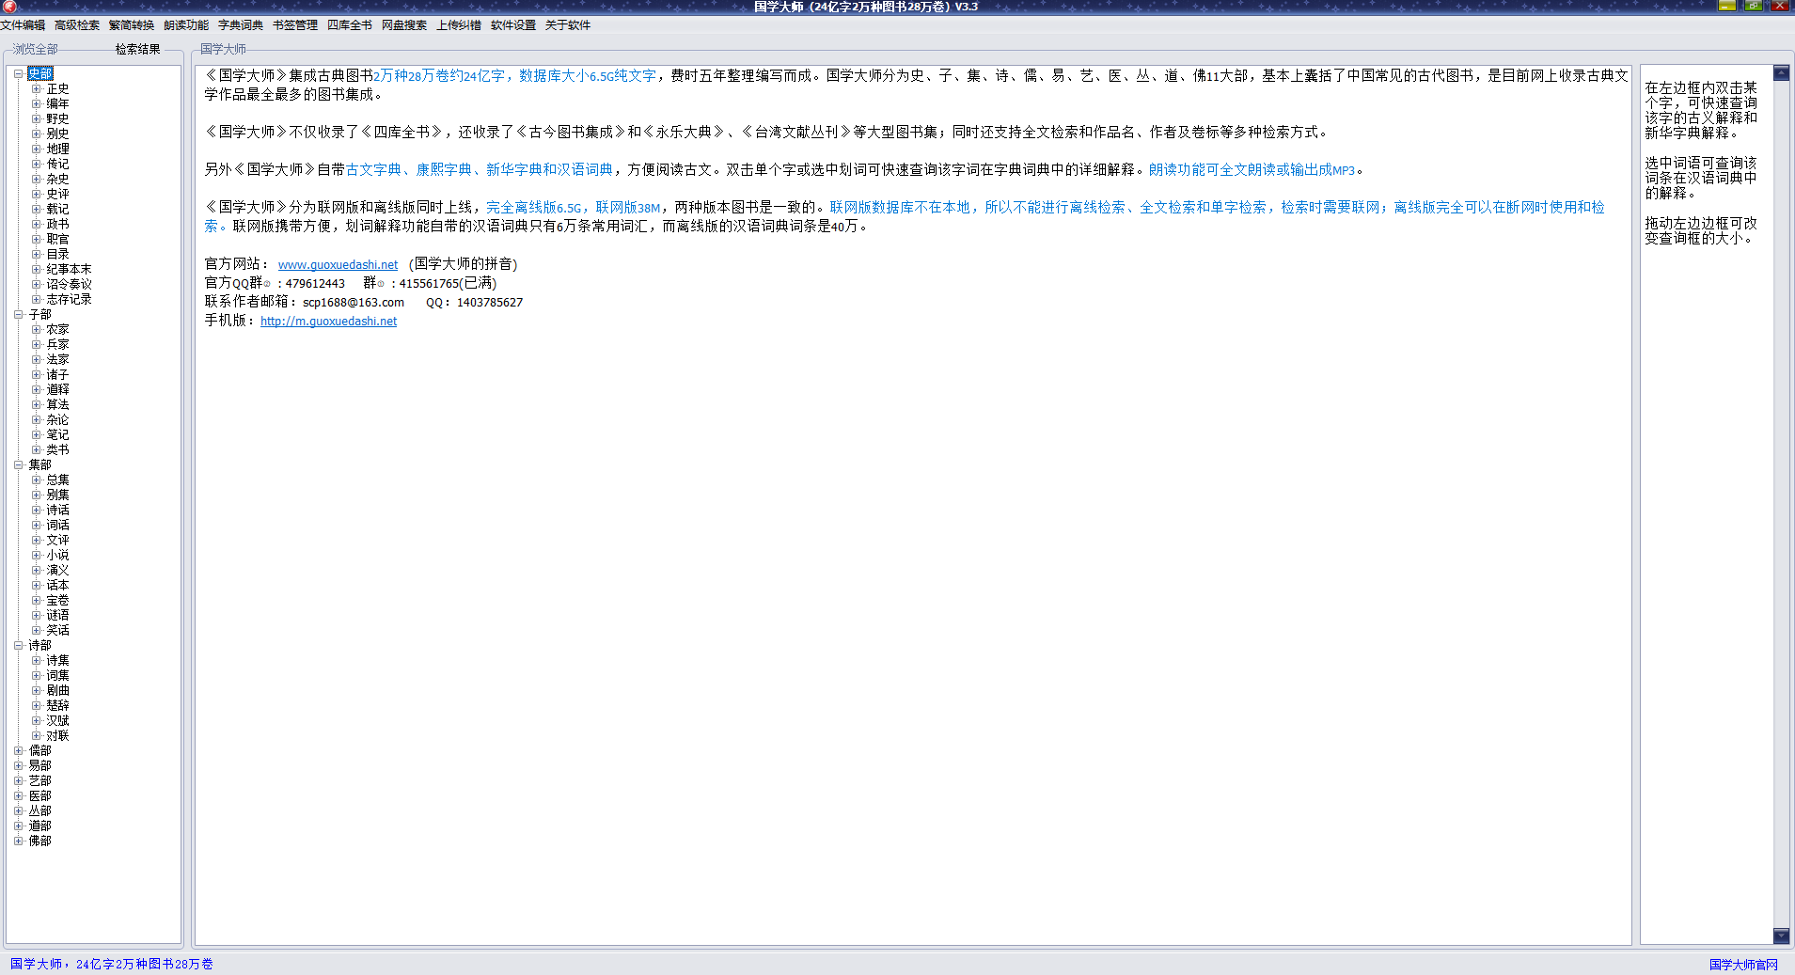The width and height of the screenshot is (1795, 975).
Task: Select the 丛部 tree item
Action: click(39, 810)
